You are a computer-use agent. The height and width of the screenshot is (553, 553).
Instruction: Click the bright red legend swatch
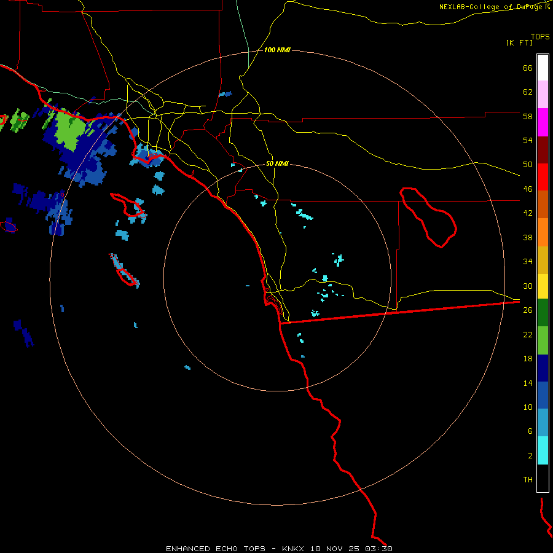point(543,177)
